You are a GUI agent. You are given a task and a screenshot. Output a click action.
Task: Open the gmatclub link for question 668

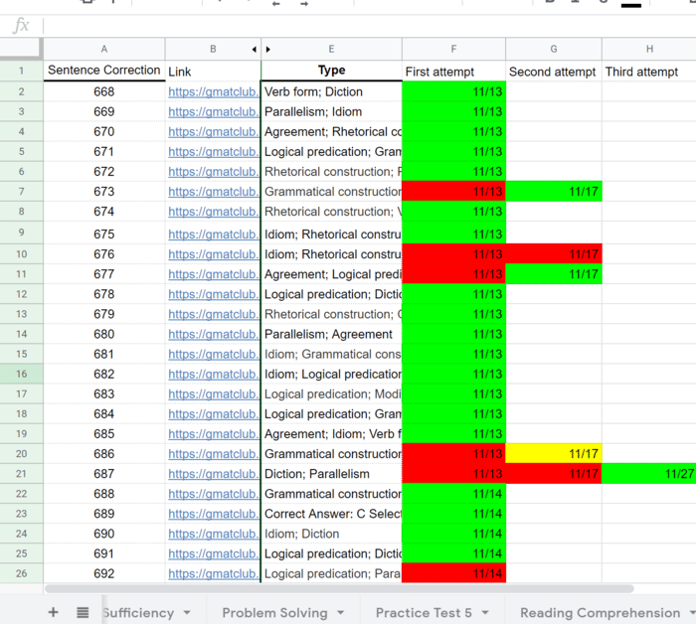[x=213, y=92]
